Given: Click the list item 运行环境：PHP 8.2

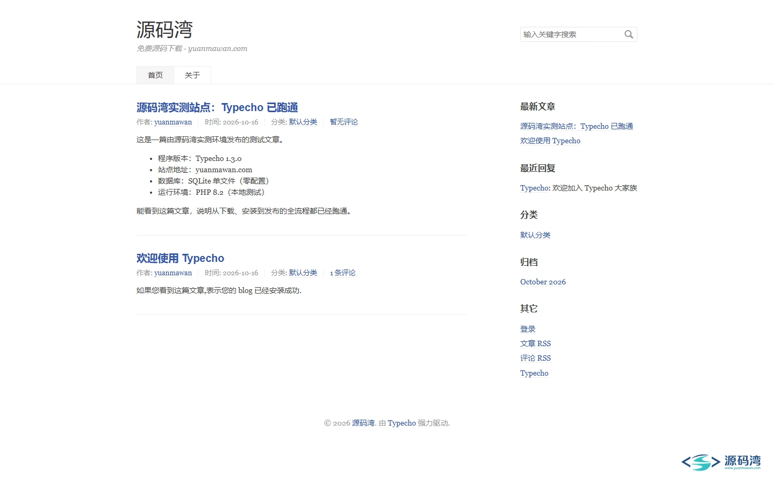Looking at the screenshot, I should pyautogui.click(x=213, y=192).
